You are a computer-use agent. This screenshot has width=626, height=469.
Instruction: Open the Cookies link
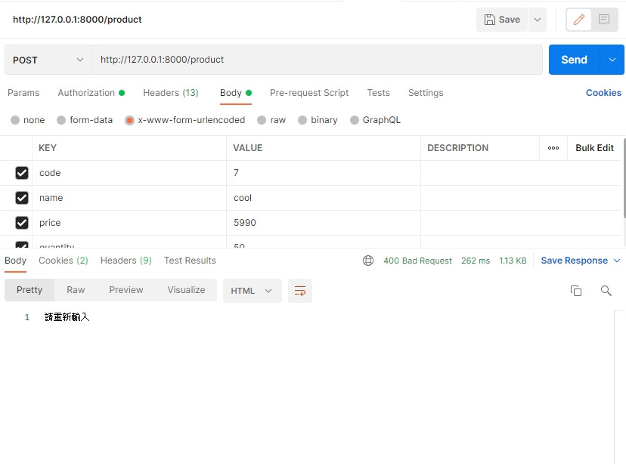(603, 93)
